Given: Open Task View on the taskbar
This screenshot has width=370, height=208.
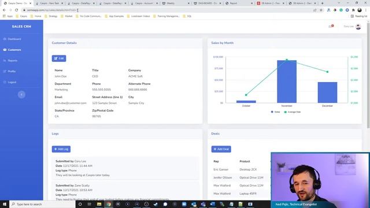Looking at the screenshot, I should pyautogui.click(x=90, y=204).
